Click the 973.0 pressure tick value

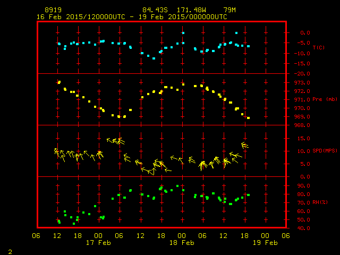(x=302, y=83)
